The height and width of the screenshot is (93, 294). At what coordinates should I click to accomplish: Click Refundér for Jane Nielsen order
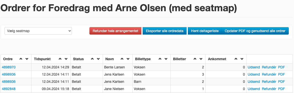[269, 89]
